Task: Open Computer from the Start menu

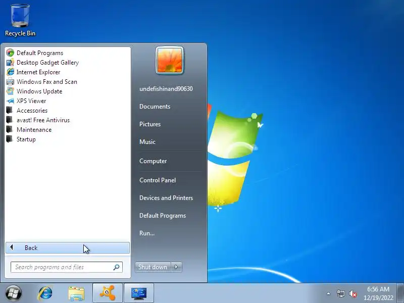Action: click(153, 161)
